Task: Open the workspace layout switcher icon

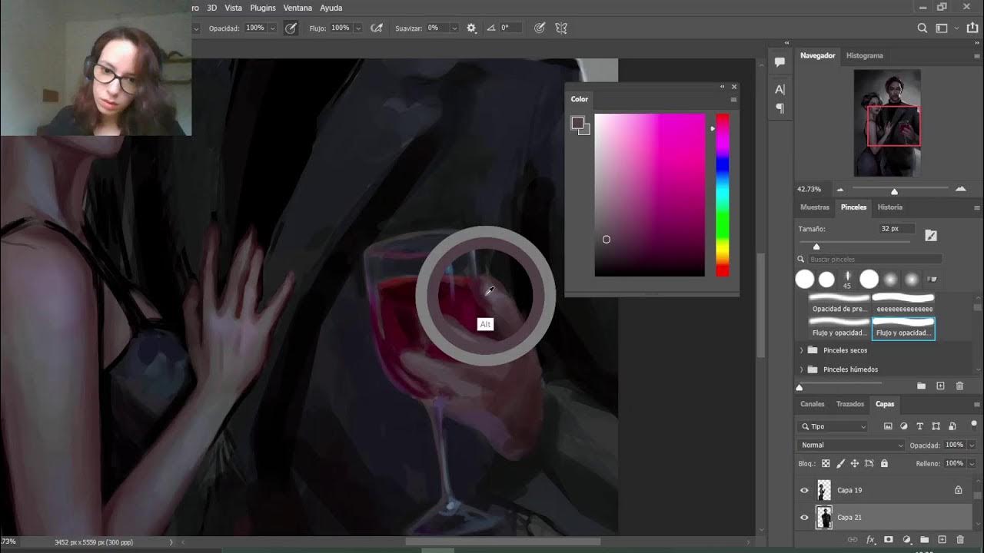Action: point(942,28)
